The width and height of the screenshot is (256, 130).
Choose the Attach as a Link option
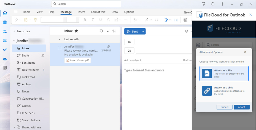(224, 91)
